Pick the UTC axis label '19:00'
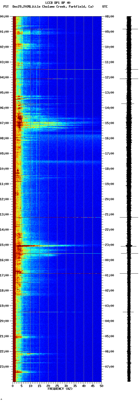140x402 pixels. tap(110, 184)
